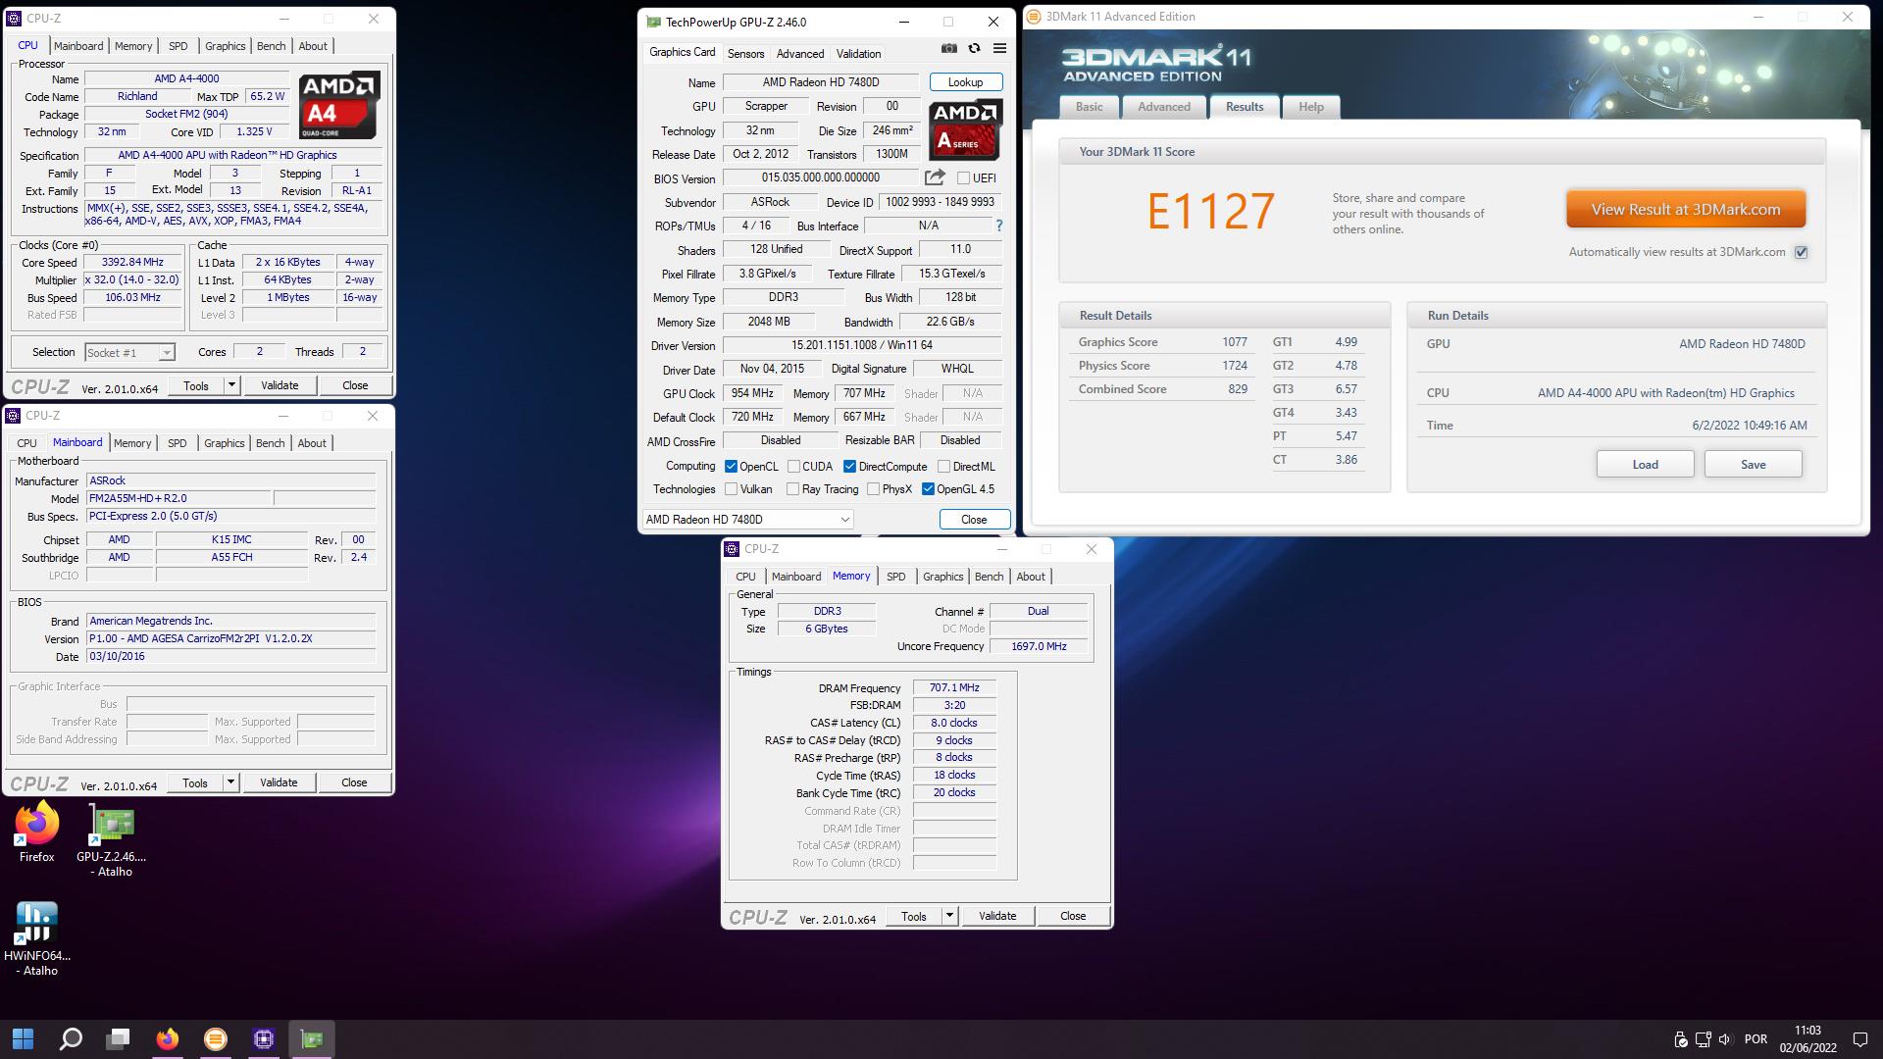Open the Validation tab in GPU-Z
Viewport: 1883px width, 1059px height.
858,54
